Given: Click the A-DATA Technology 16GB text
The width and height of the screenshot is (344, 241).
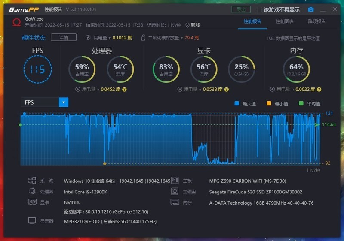Looking at the screenshot, I should 261,203.
